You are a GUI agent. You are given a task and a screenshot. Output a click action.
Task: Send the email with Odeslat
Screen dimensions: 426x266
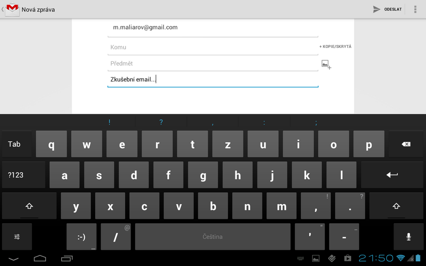[x=388, y=9]
